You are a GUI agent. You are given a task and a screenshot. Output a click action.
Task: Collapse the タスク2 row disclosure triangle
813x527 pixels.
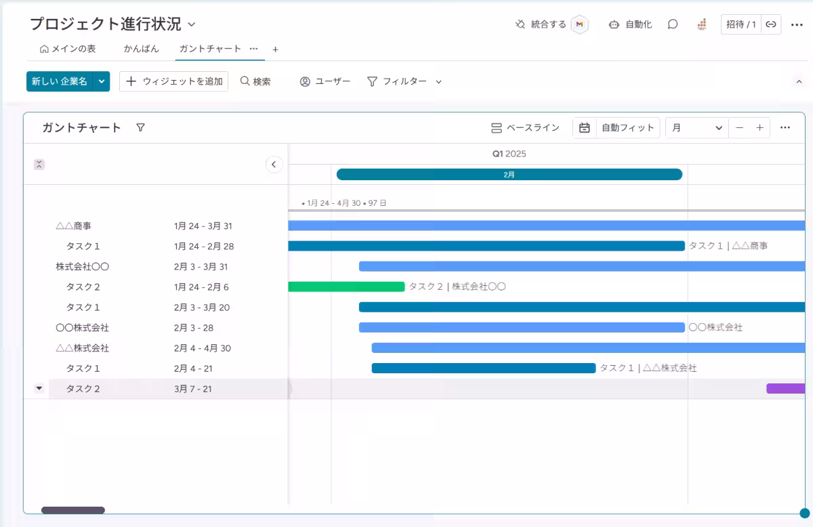[x=38, y=388]
